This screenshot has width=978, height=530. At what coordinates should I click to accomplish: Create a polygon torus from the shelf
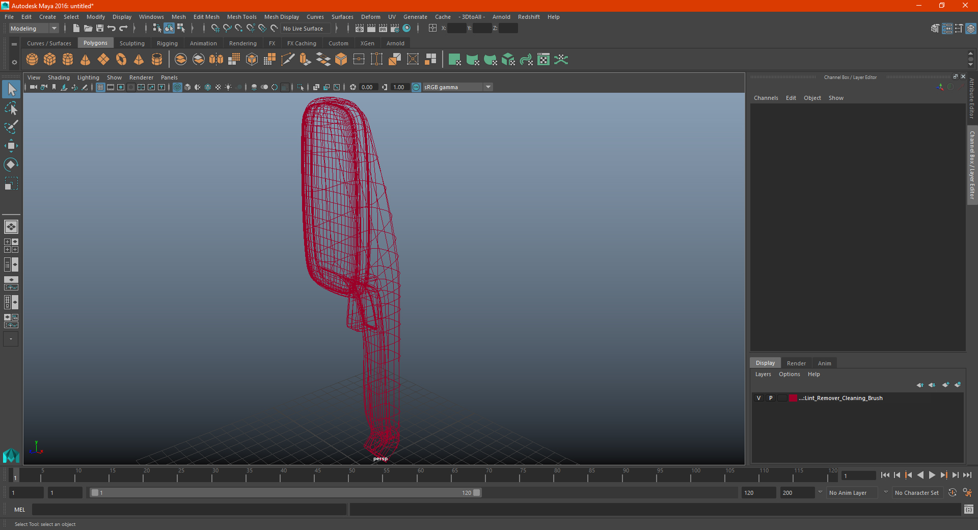pos(121,60)
